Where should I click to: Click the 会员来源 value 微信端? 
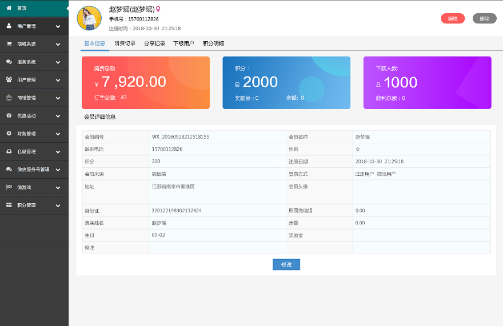159,174
